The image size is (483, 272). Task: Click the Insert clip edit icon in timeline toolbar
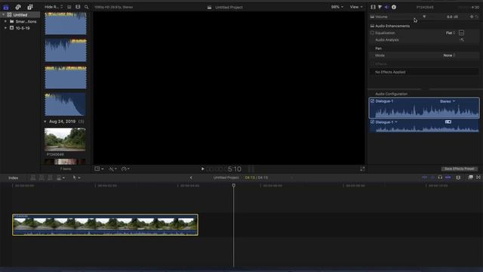click(x=42, y=178)
